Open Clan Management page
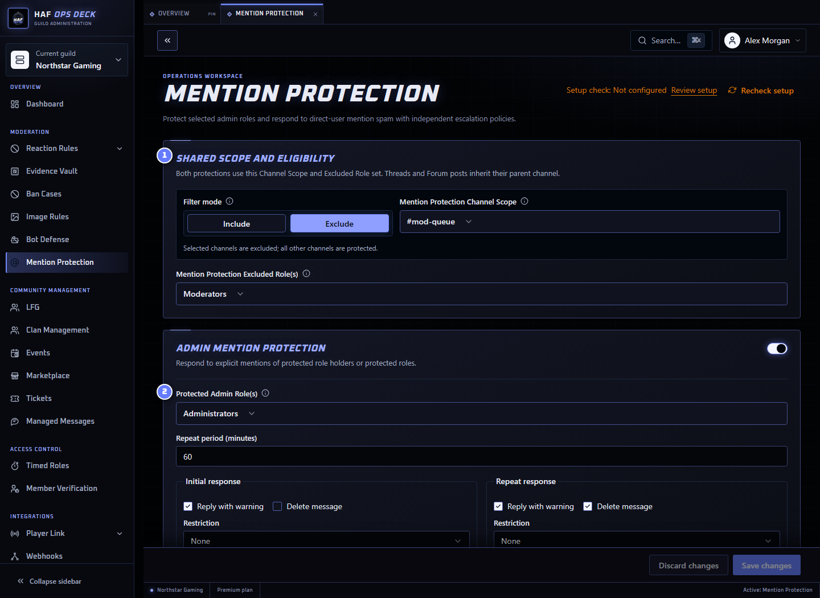This screenshot has height=598, width=820. coord(67,330)
